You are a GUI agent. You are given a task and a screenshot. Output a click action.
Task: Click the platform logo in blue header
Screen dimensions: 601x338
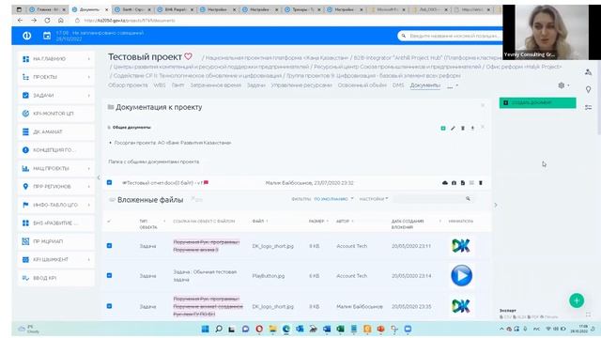pos(27,36)
